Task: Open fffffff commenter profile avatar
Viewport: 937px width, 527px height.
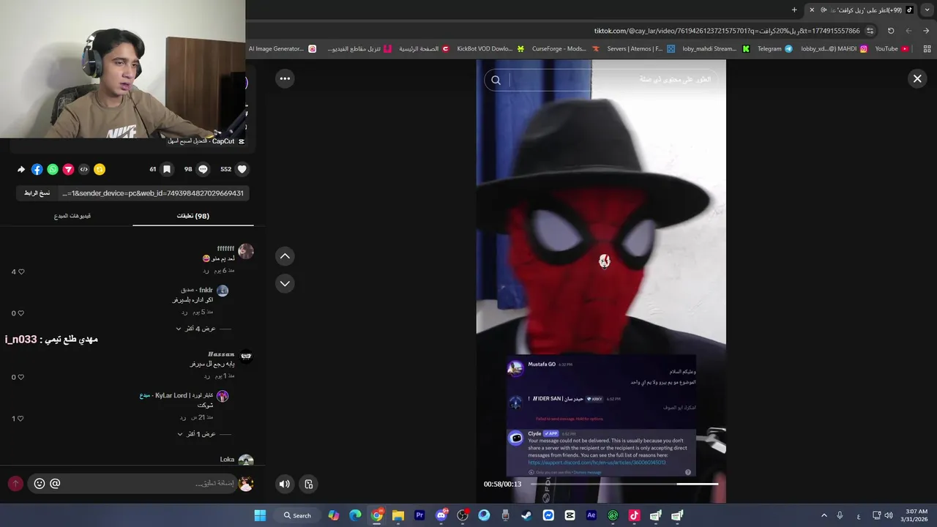Action: (x=246, y=252)
